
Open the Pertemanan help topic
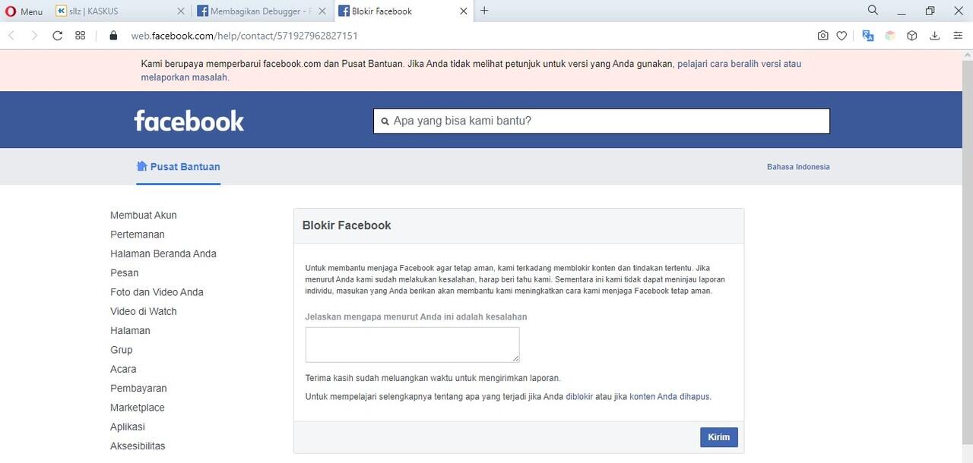pyautogui.click(x=138, y=235)
